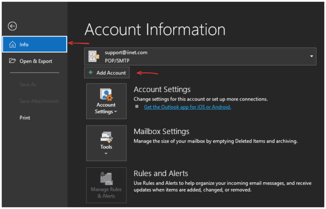
Task: Choose Print from the sidebar
Action: 25,118
